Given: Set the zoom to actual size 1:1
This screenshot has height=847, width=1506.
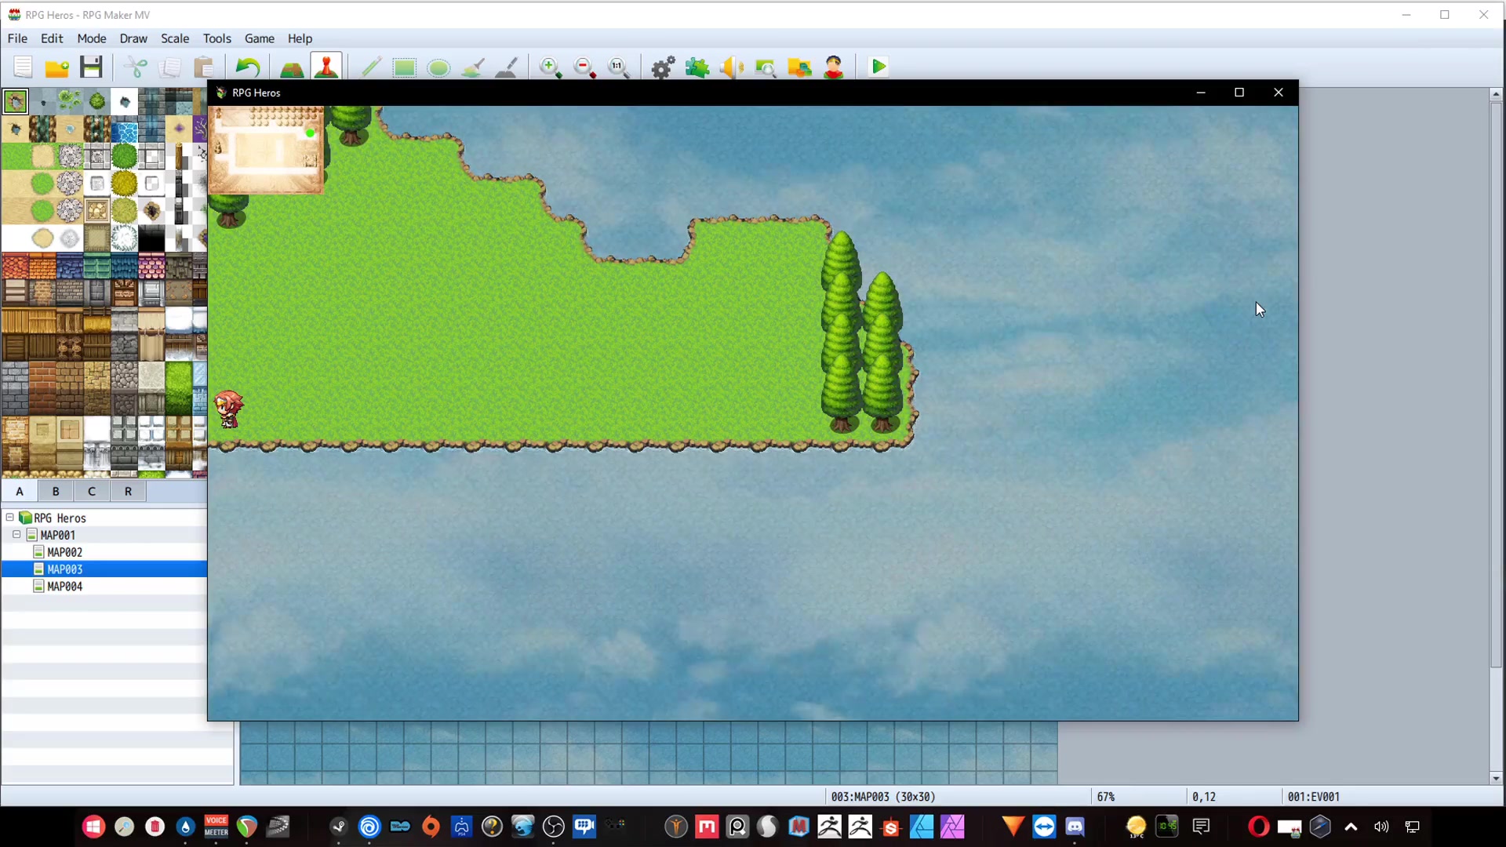Looking at the screenshot, I should point(619,67).
